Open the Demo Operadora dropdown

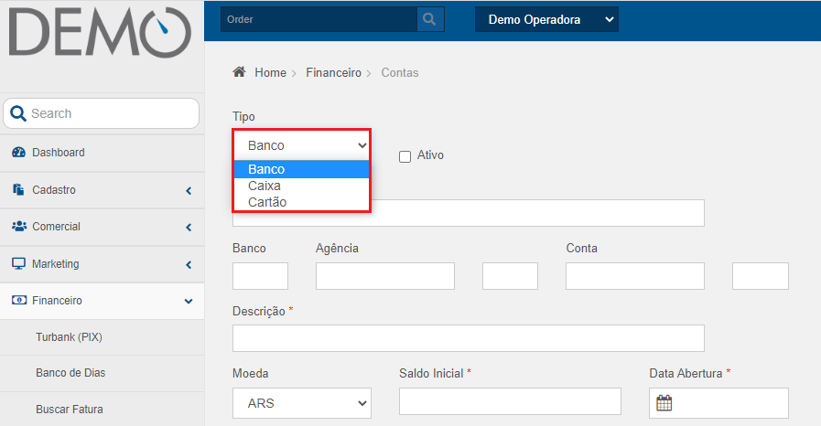click(546, 19)
